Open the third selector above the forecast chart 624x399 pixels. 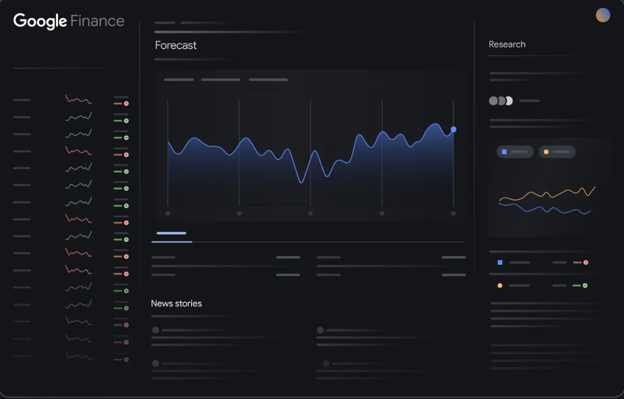click(268, 80)
